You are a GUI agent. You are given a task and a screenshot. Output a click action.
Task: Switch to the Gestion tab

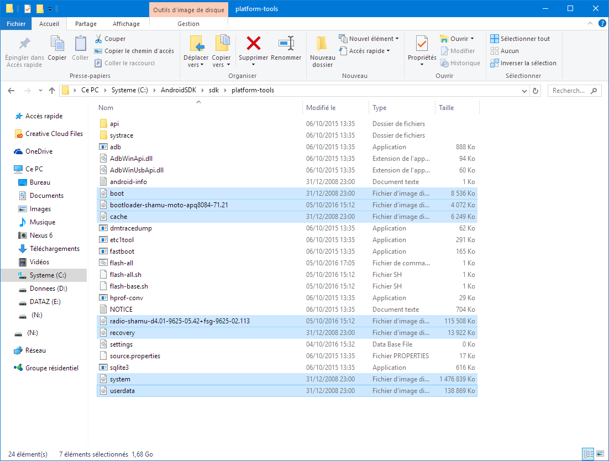(x=188, y=24)
